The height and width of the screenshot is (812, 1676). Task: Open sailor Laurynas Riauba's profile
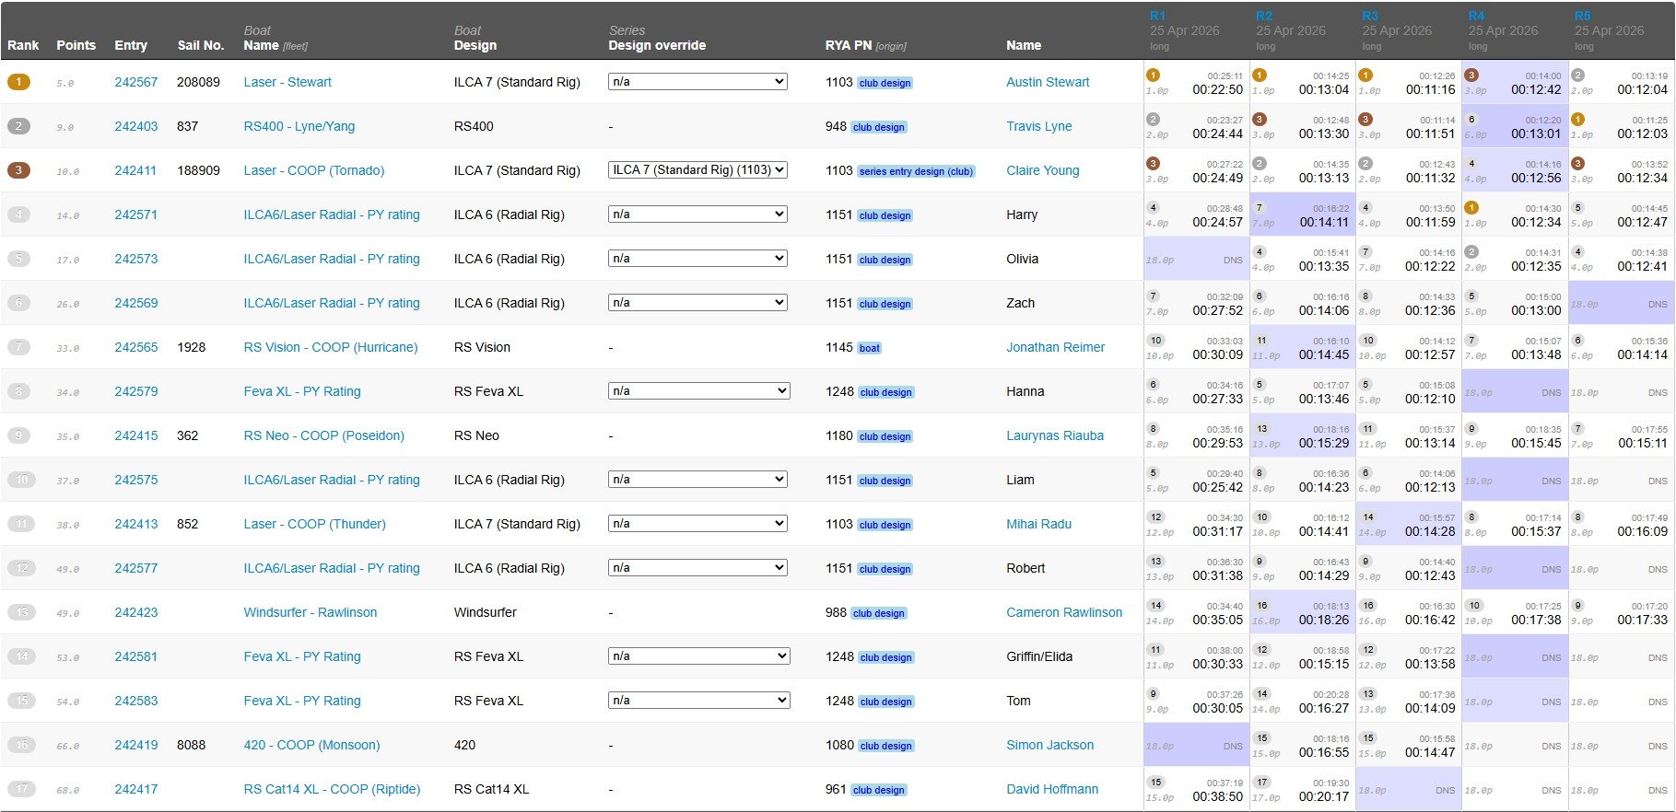tap(1054, 435)
